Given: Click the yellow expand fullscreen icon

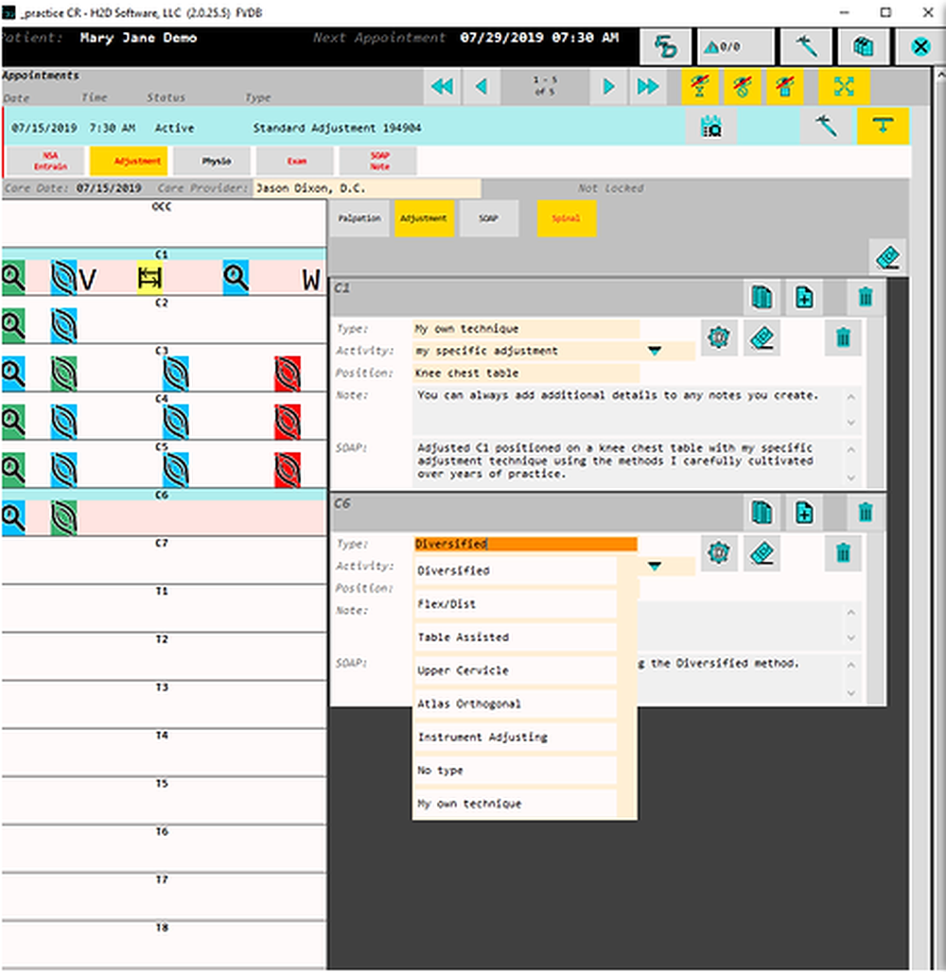Looking at the screenshot, I should (844, 86).
